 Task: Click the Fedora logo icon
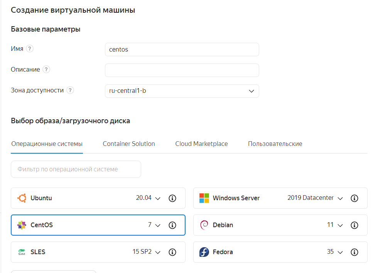(x=204, y=252)
